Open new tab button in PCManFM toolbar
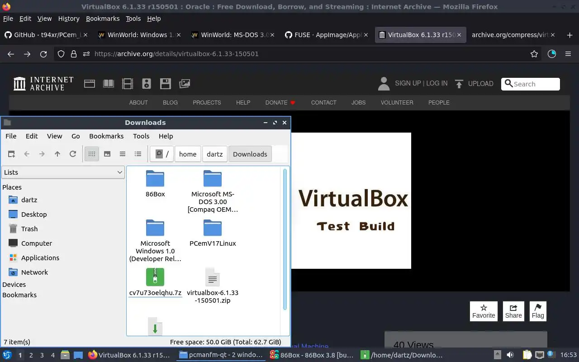Viewport: 579px width, 362px height. (11, 154)
